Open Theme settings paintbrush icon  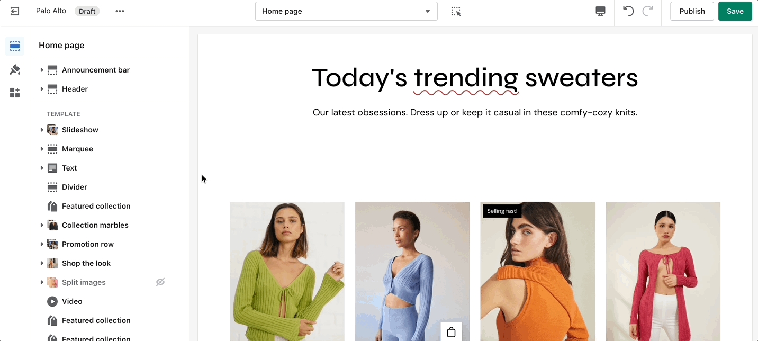click(15, 69)
